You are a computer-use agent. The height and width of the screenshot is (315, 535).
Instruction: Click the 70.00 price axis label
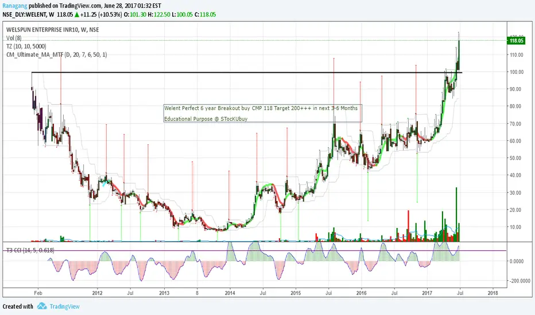(515, 124)
